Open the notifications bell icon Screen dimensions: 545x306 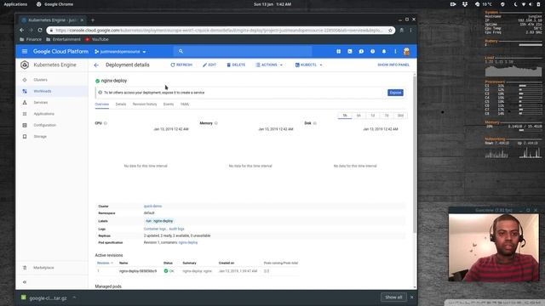384,51
